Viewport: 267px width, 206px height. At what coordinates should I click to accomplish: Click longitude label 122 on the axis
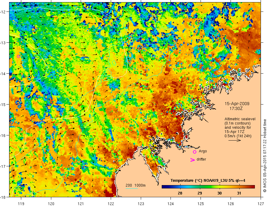[x=111, y=204]
